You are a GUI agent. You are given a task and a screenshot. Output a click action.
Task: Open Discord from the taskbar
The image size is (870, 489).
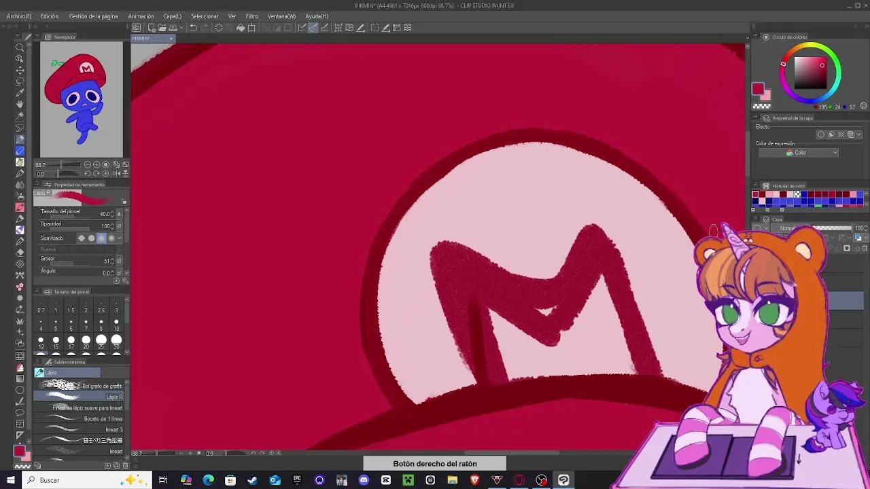[x=364, y=480]
